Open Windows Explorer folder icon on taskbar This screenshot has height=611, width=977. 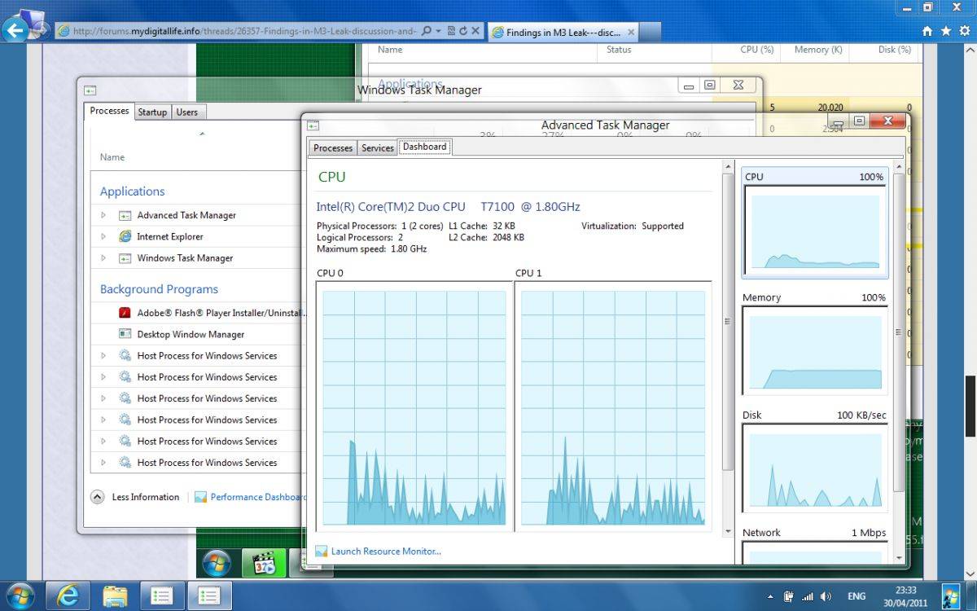pos(115,596)
